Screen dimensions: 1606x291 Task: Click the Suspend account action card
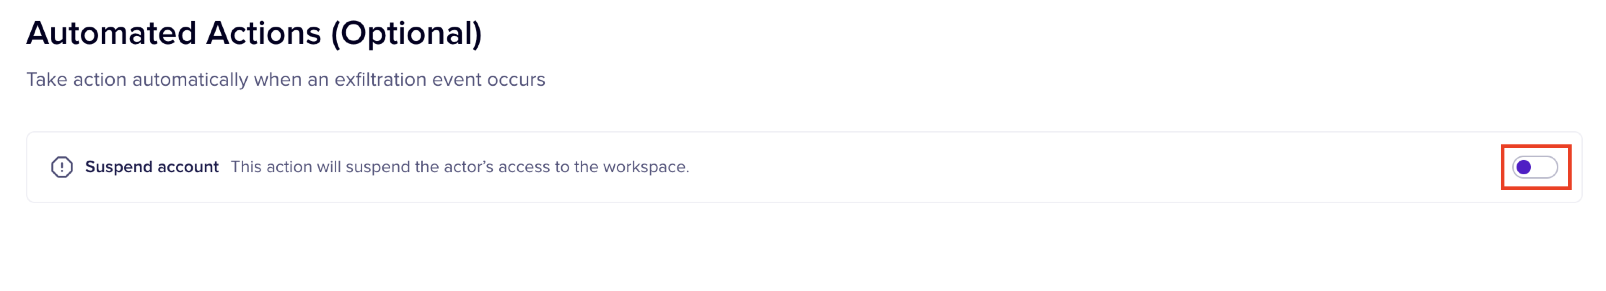pyautogui.click(x=1060, y=167)
